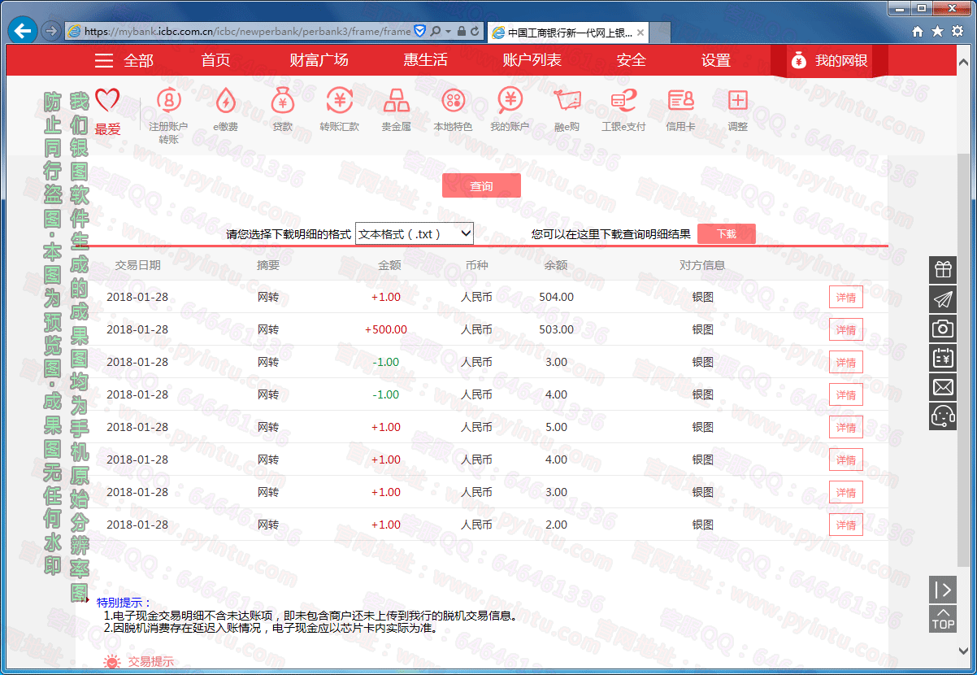Click 详情 for the +1.00 row with balance 3.00
Screen dimensions: 977x675
point(846,493)
